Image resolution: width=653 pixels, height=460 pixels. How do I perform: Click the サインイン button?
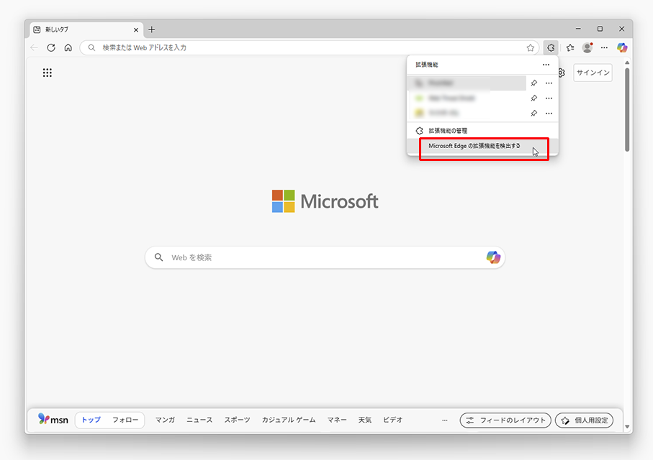pos(593,73)
